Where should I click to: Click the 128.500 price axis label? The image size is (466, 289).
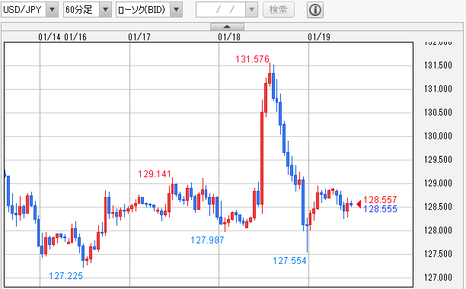pos(438,207)
